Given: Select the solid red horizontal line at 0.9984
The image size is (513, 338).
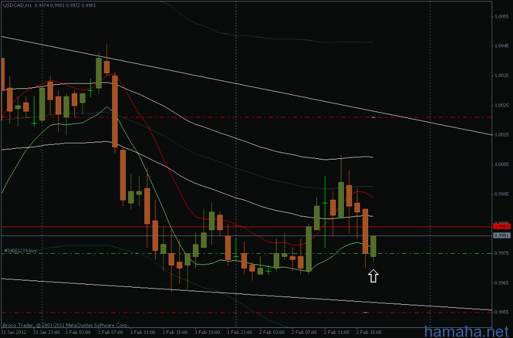Looking at the screenshot, I should pos(246,227).
